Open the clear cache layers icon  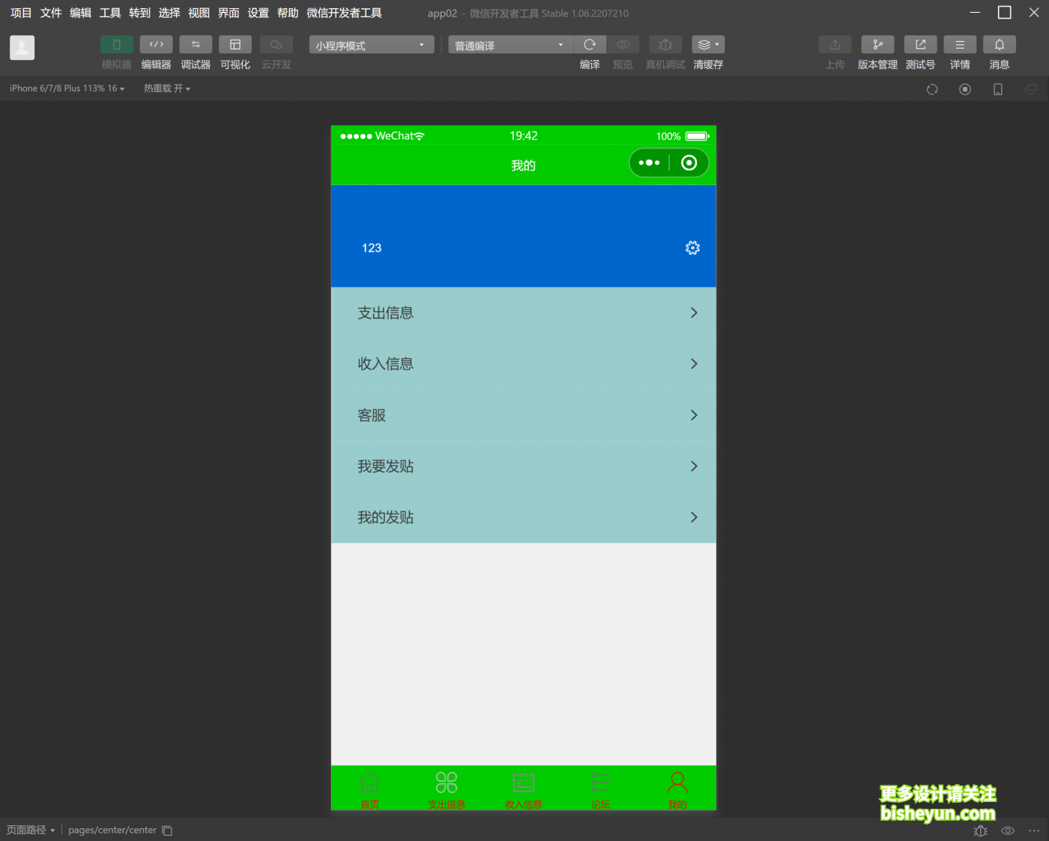click(707, 45)
